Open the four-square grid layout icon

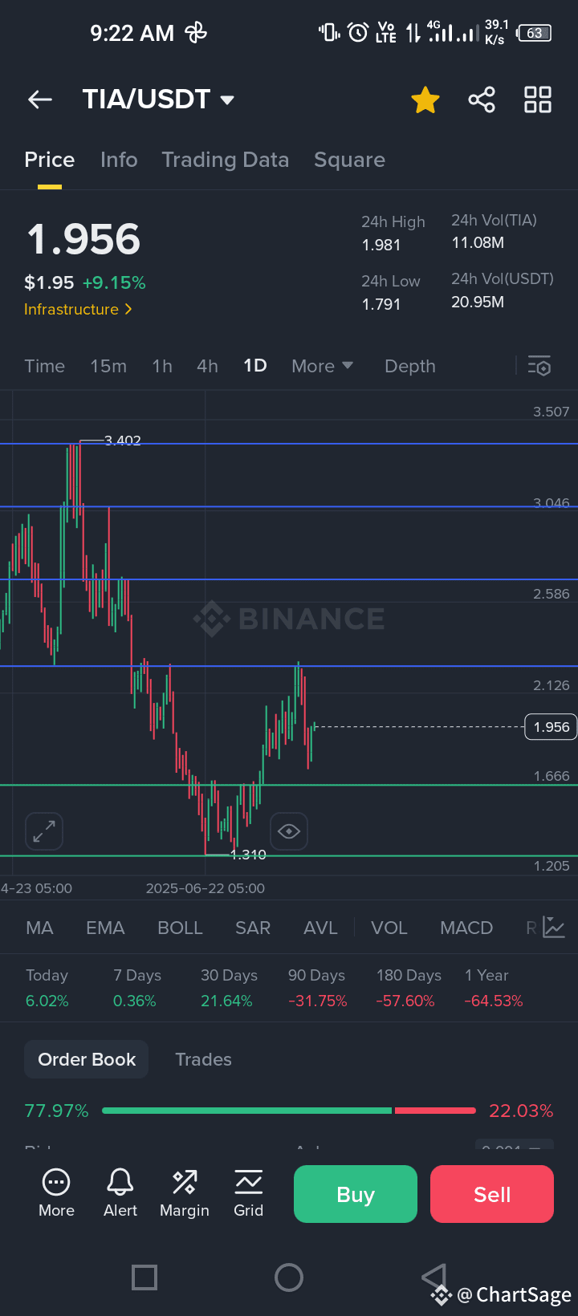(x=538, y=100)
